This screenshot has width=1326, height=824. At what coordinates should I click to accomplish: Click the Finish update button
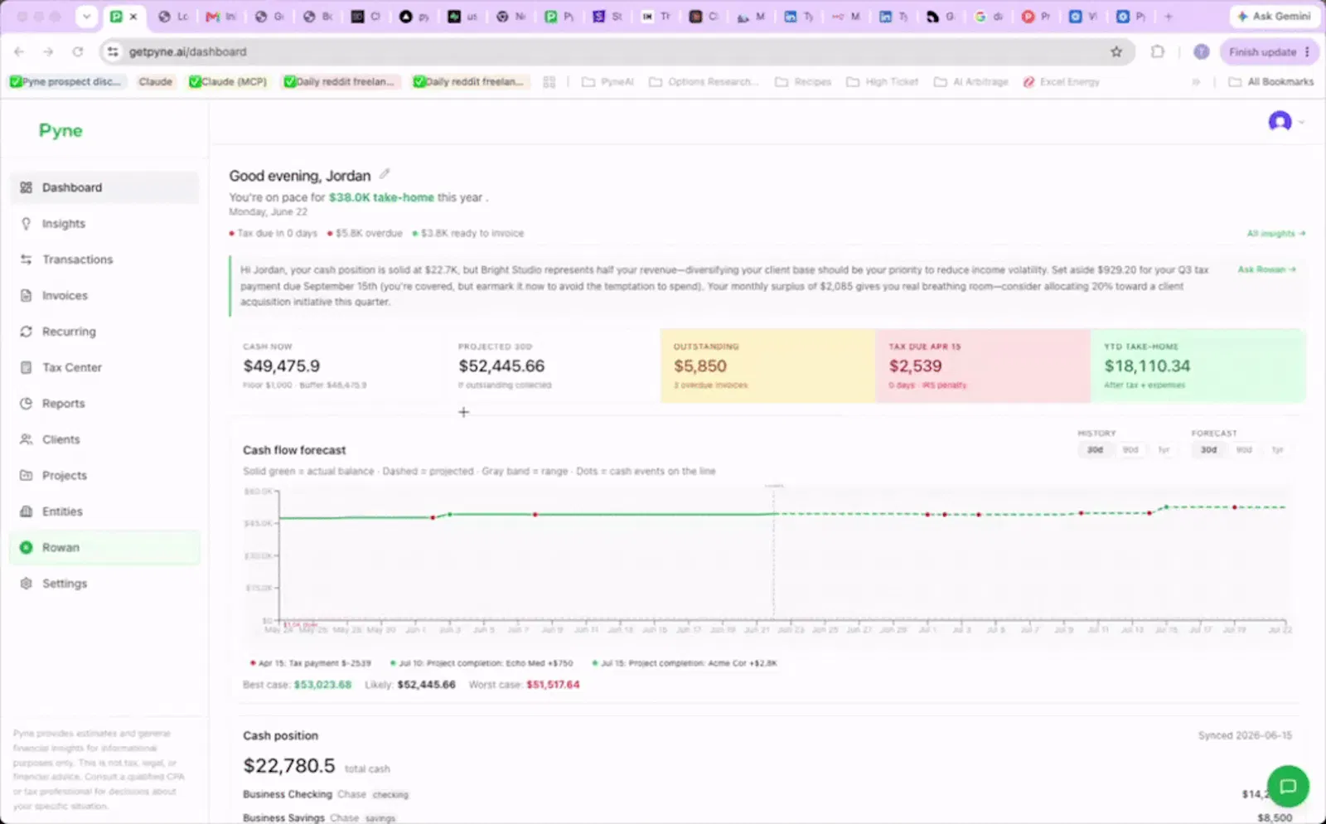(1269, 51)
